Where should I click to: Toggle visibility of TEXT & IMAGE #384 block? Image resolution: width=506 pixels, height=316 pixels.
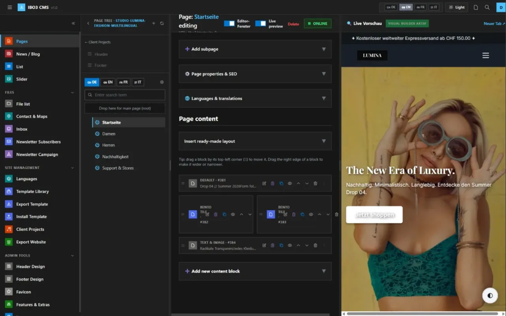(290, 245)
